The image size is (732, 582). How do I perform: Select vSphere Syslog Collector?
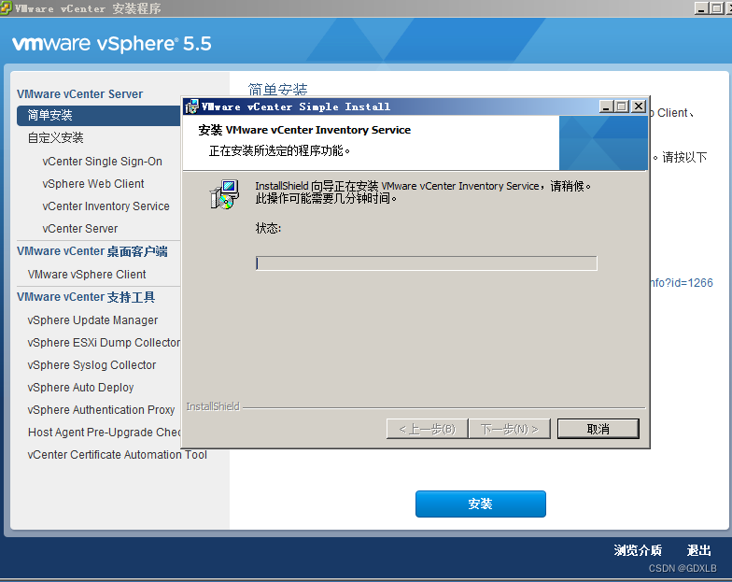pos(91,364)
